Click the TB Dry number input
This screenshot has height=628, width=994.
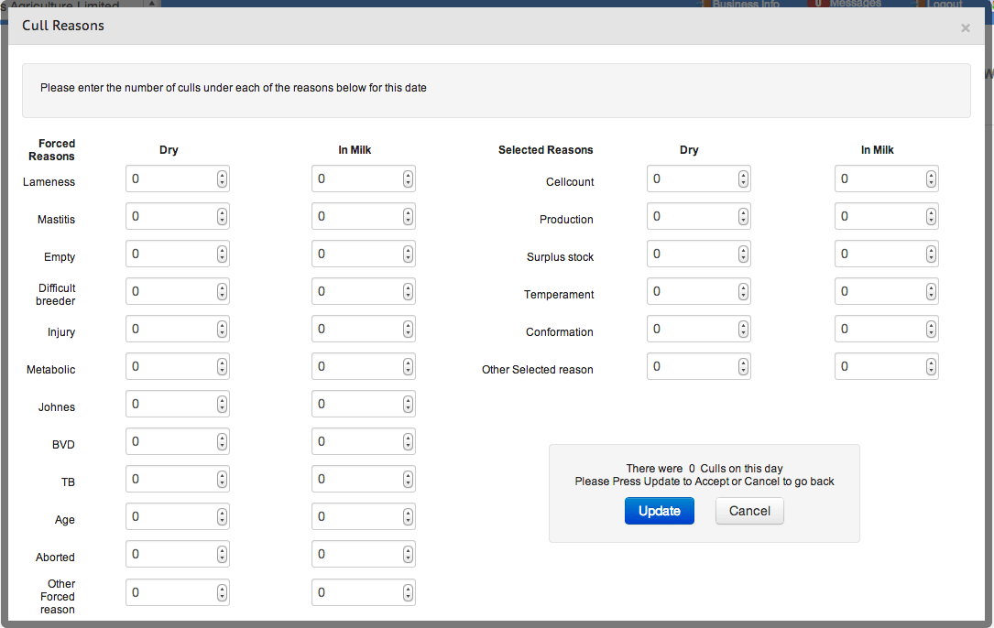point(170,480)
